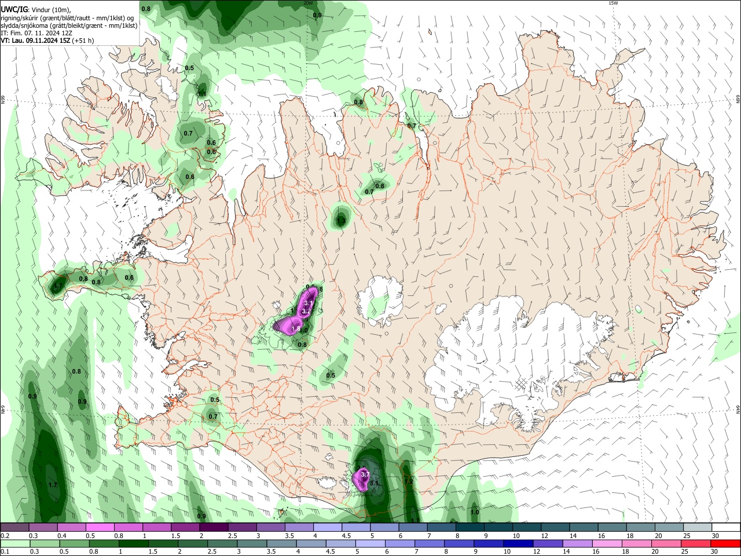Select the deep blue swatch labeled 10 in the bottom legend
Screen dimensions: 741x556
pyautogui.click(x=519, y=544)
